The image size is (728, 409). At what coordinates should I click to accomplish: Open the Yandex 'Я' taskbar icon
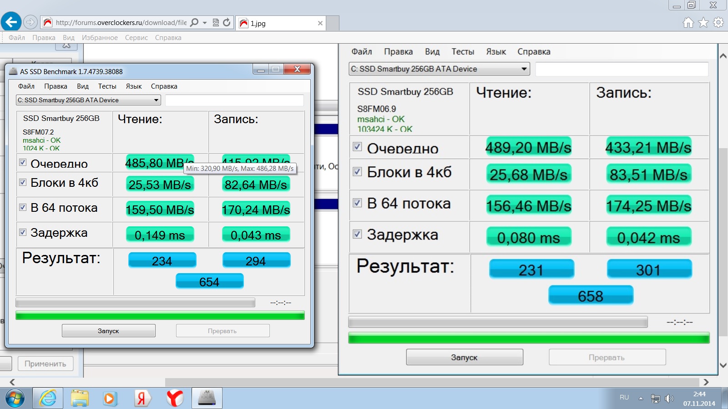click(142, 399)
